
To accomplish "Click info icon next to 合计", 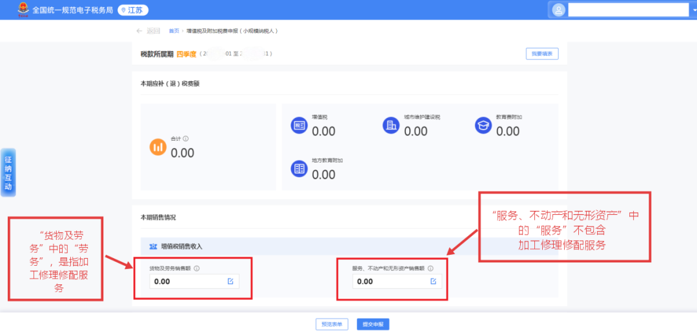I will (186, 139).
